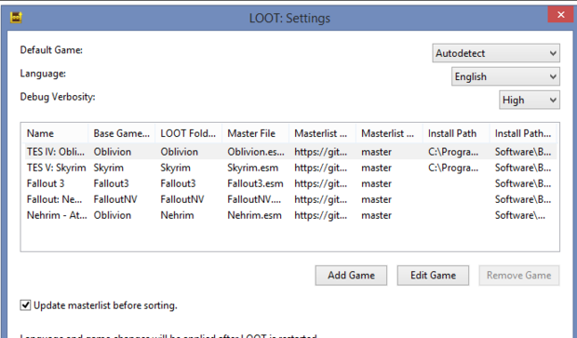Close the LOOT Settings dialog

pyautogui.click(x=560, y=15)
